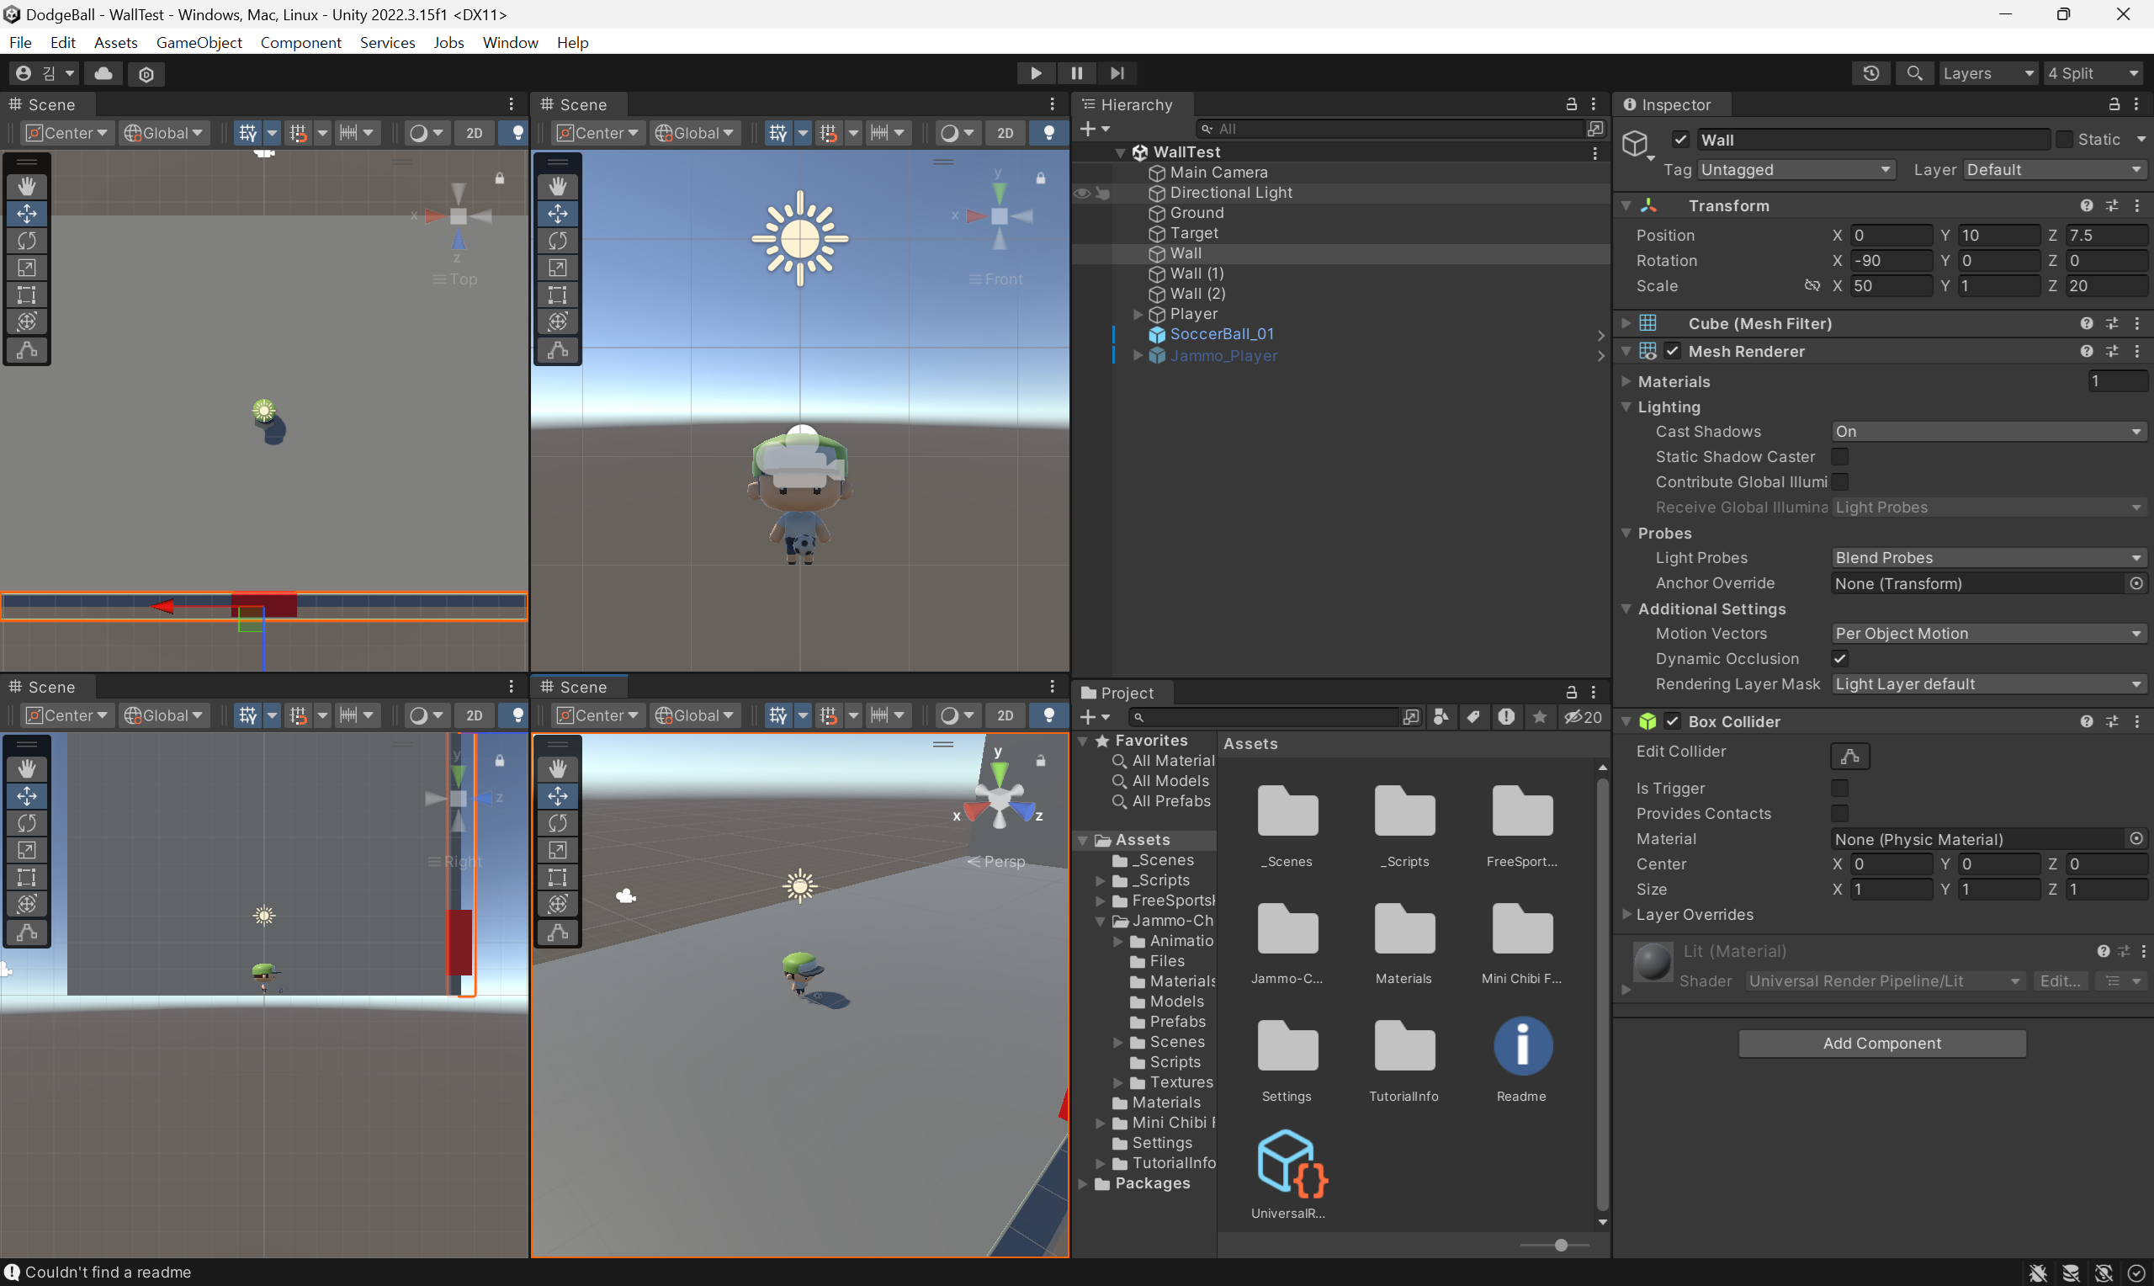Click the Play button in the toolbar
This screenshot has width=2154, height=1286.
[x=1035, y=74]
